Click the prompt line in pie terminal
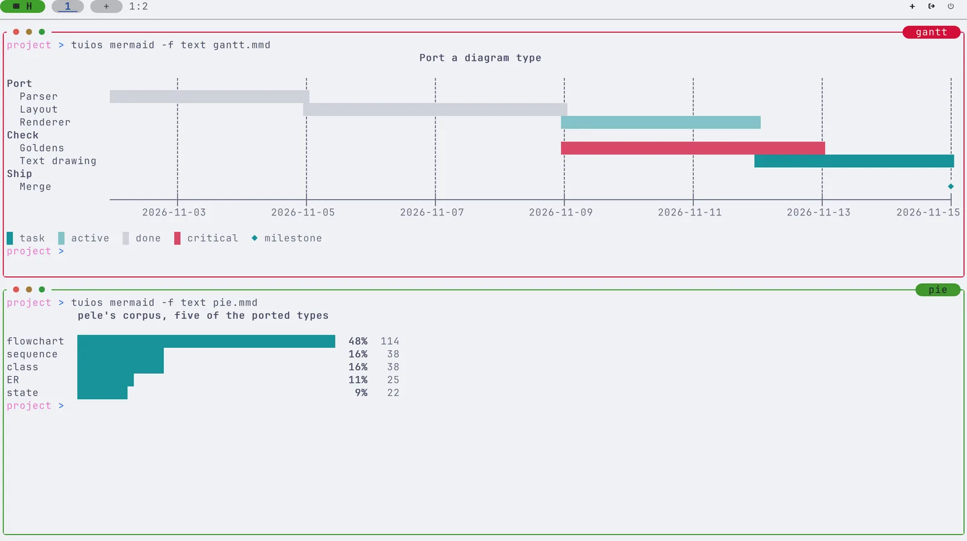Image resolution: width=967 pixels, height=541 pixels. tap(35, 406)
